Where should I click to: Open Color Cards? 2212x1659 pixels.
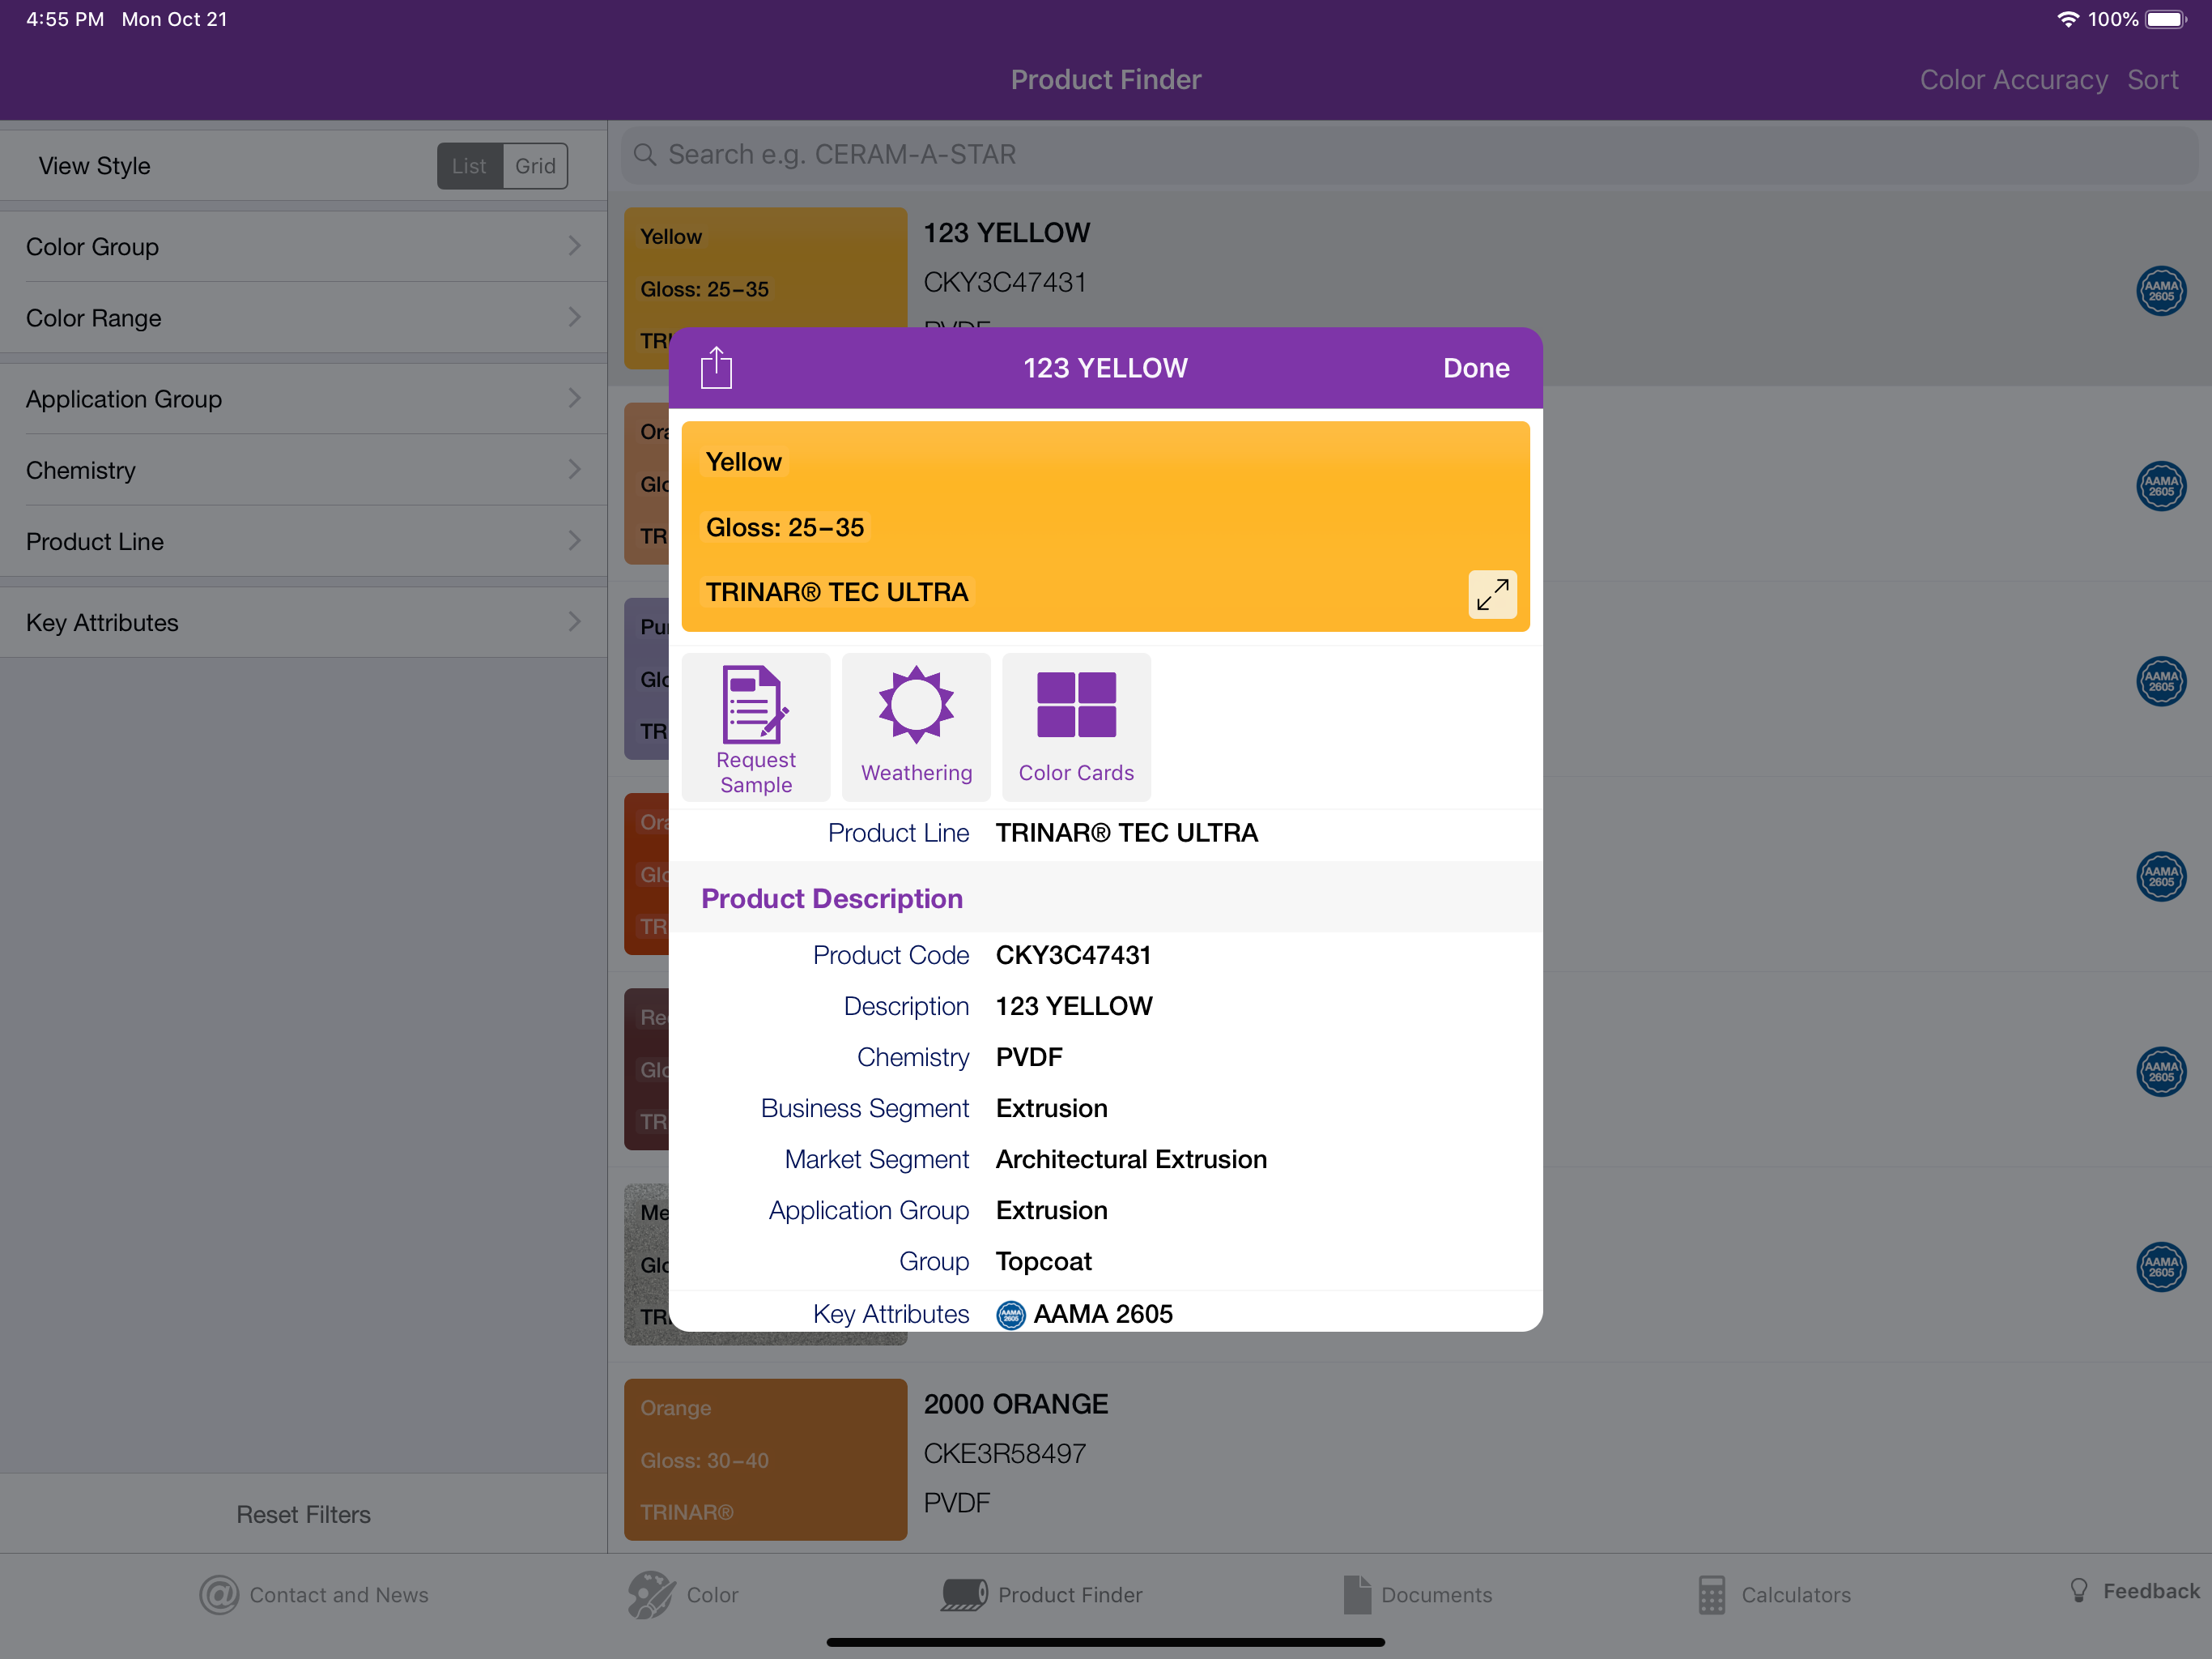pyautogui.click(x=1076, y=727)
